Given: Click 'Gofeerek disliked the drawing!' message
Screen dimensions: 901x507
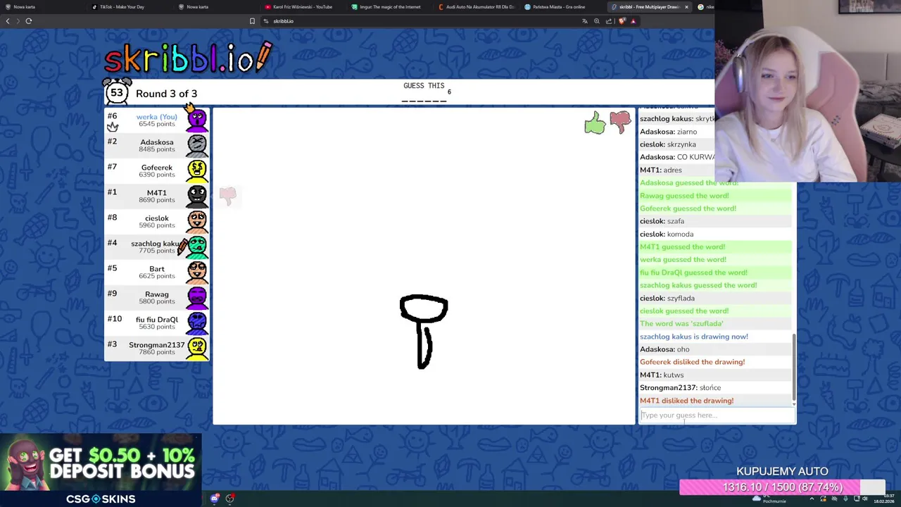Looking at the screenshot, I should click(692, 362).
